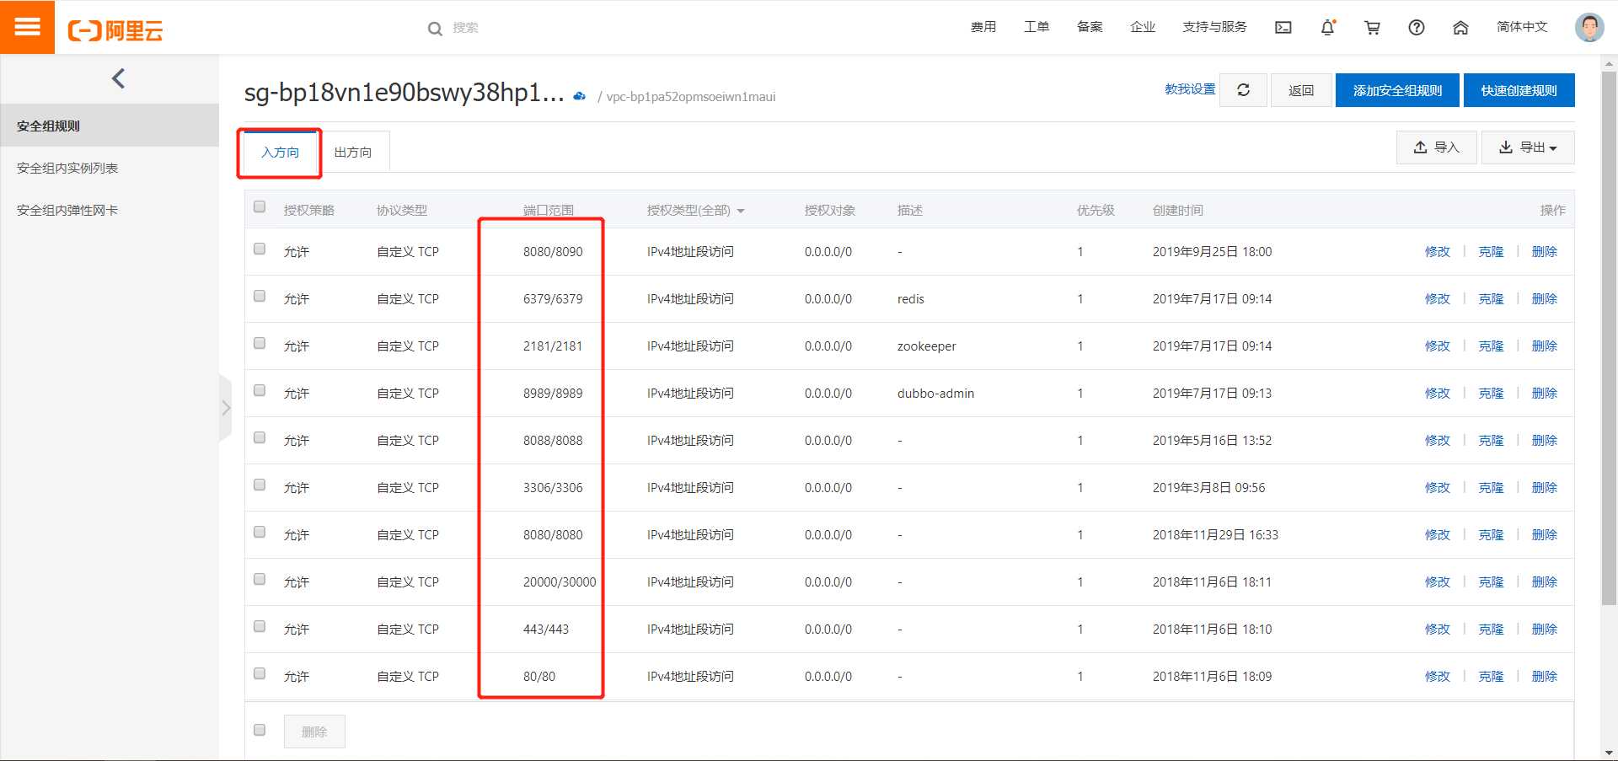Click the scrollbar up arrow
The width and height of the screenshot is (1618, 761).
click(1609, 63)
